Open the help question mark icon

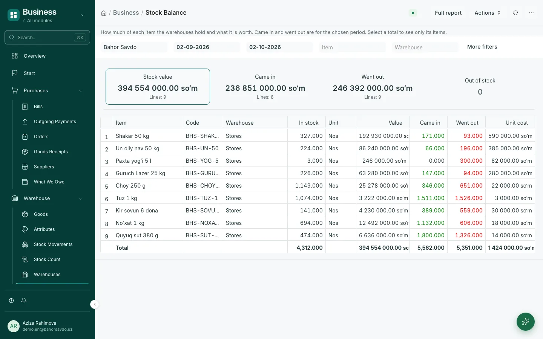coord(11,301)
